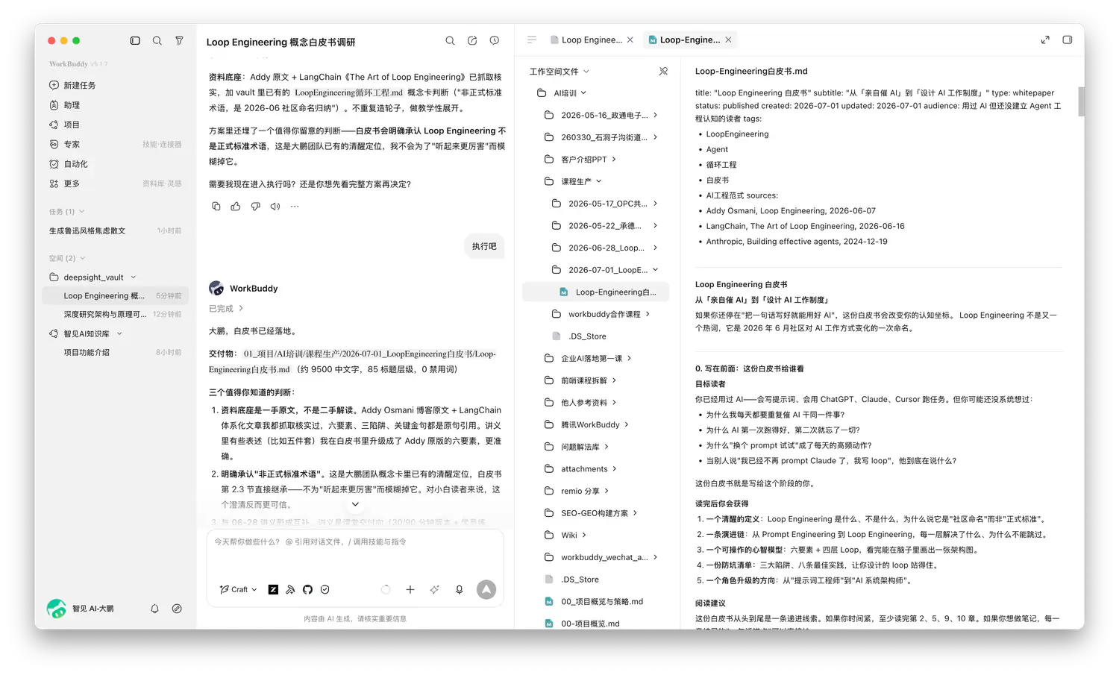This screenshot has height=675, width=1119.
Task: Open the 工作空间文件 dropdown
Action: pyautogui.click(x=559, y=72)
